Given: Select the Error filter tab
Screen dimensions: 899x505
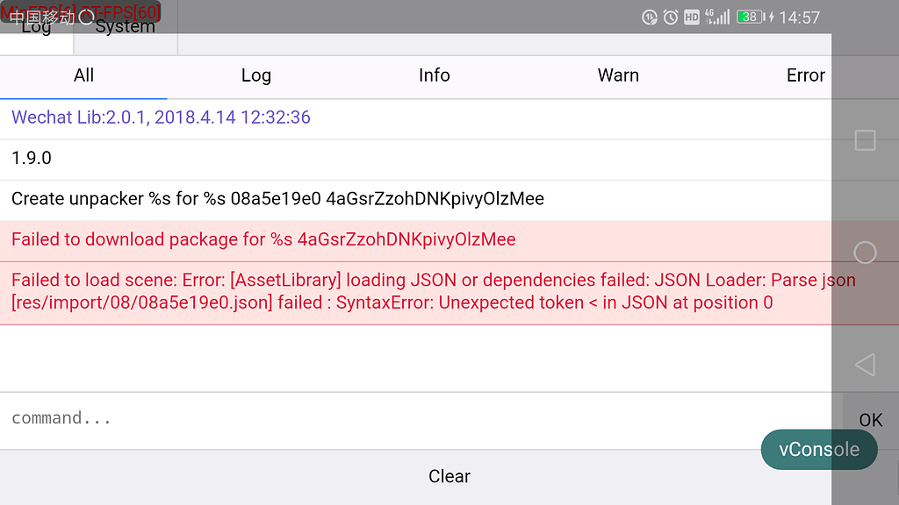Looking at the screenshot, I should [805, 75].
